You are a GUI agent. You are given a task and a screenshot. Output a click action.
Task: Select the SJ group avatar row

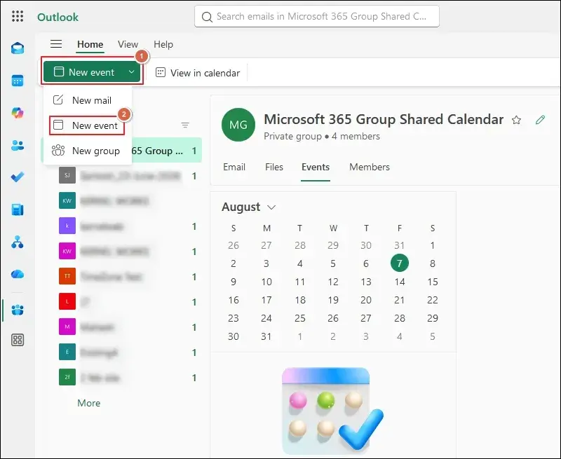67,175
